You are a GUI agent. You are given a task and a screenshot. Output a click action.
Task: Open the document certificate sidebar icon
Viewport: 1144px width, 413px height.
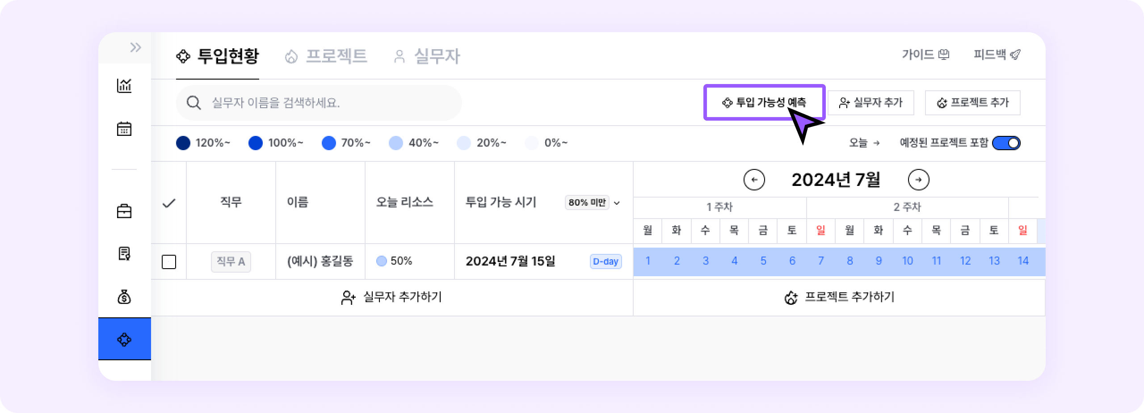click(124, 253)
